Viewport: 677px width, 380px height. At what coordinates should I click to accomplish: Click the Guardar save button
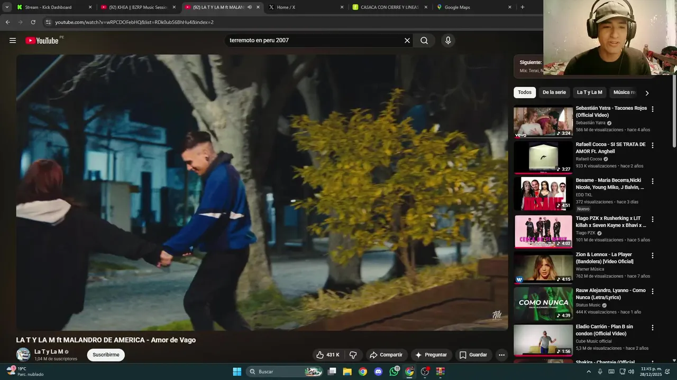tap(473, 355)
